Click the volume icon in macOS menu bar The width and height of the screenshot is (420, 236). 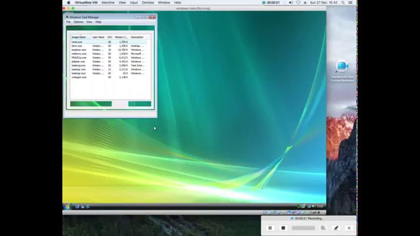291,2
